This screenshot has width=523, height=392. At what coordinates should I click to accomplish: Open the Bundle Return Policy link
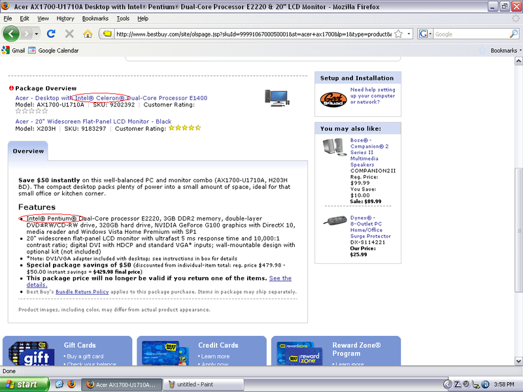click(82, 291)
